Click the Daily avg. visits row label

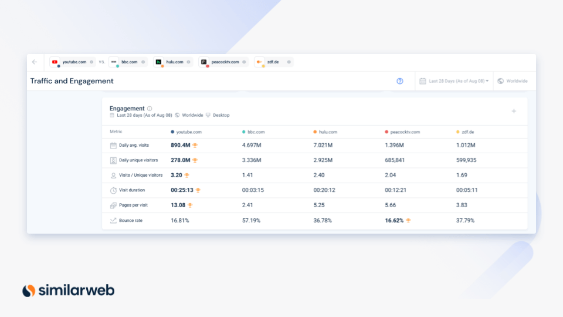(x=134, y=145)
